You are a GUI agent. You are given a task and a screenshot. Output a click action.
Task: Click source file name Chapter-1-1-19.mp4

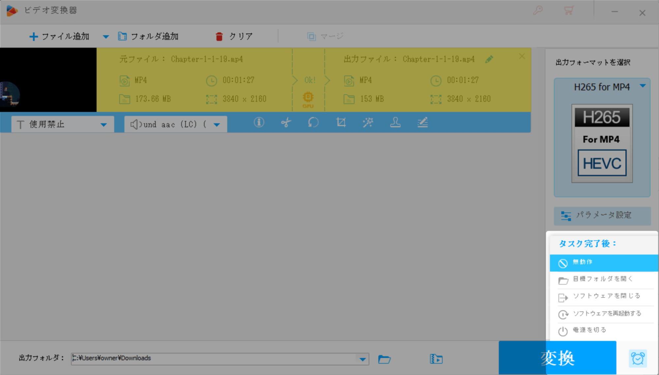pyautogui.click(x=207, y=59)
